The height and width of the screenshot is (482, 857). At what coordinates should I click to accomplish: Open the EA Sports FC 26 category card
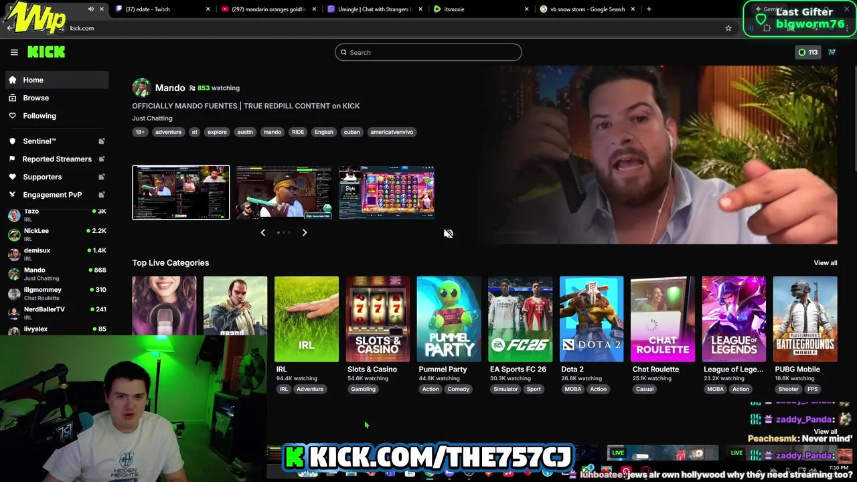pos(520,319)
